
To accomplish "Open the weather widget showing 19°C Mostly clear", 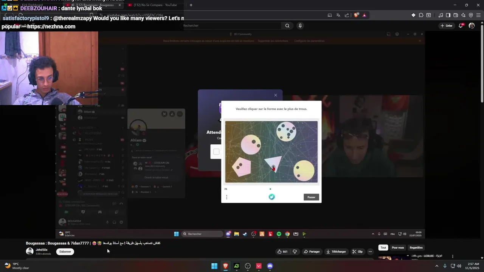I will 17,266.
